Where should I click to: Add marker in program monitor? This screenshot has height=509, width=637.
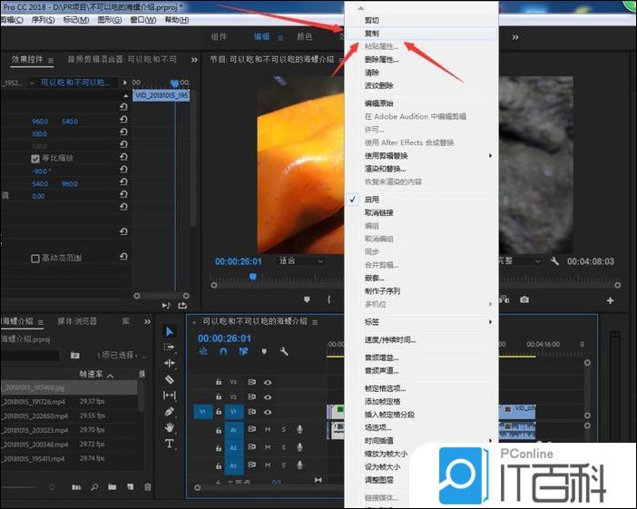click(307, 299)
